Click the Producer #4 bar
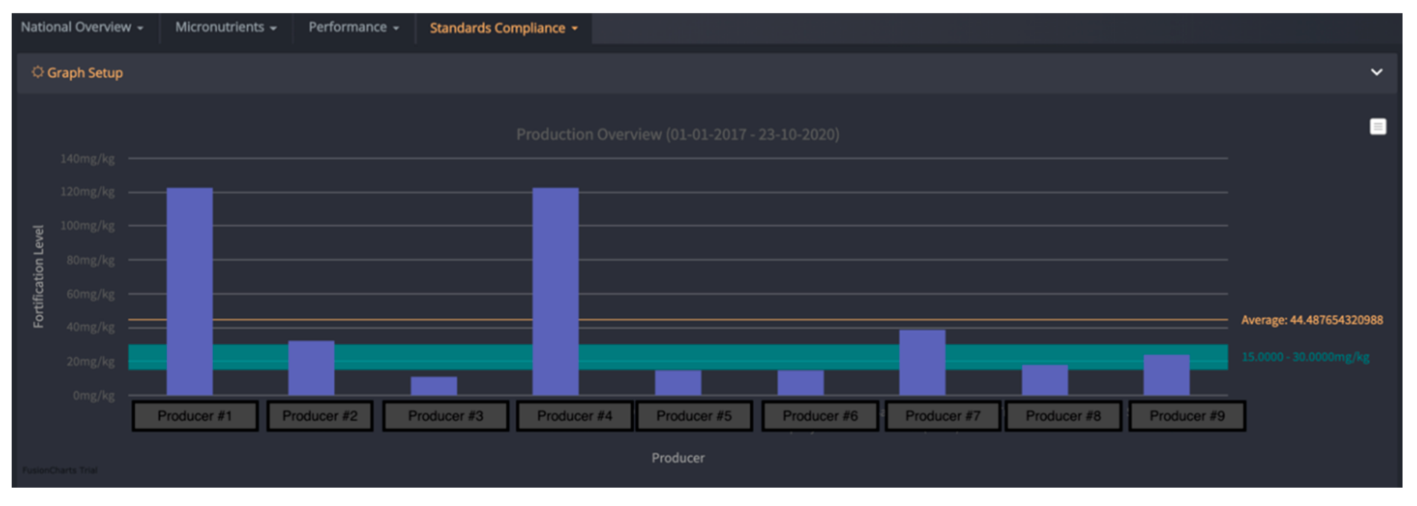This screenshot has height=506, width=1417. [555, 291]
